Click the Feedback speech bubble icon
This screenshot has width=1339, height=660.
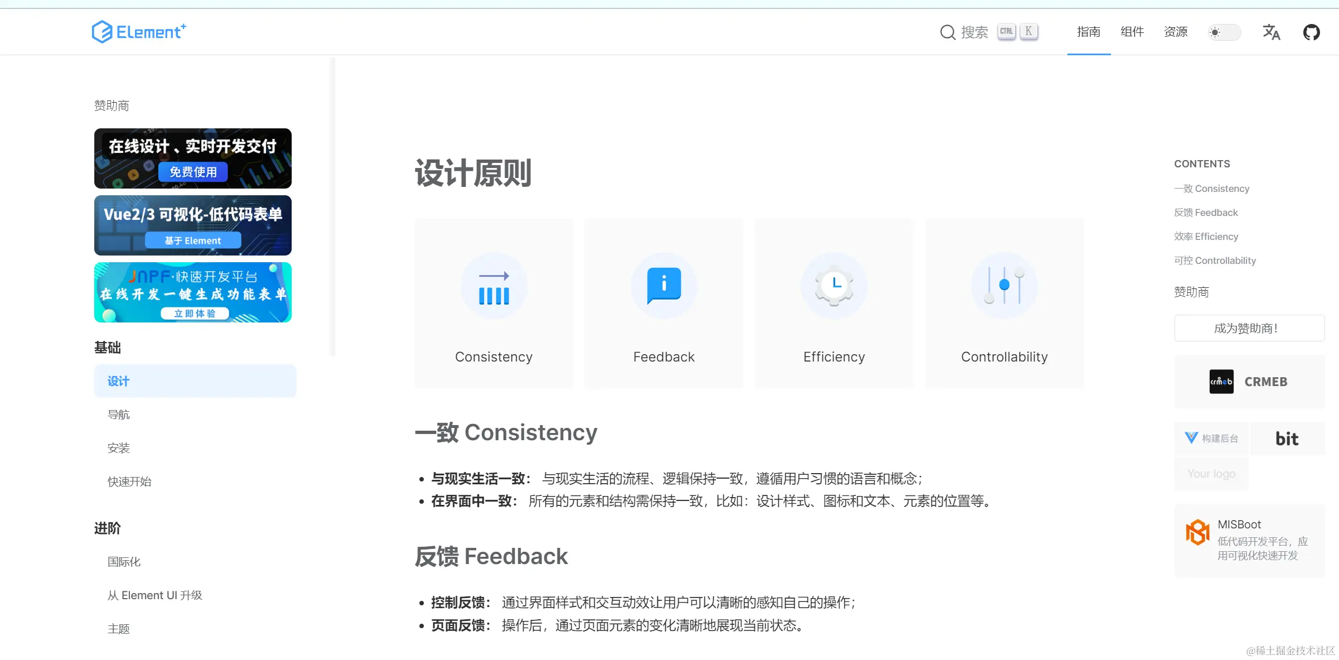[664, 286]
